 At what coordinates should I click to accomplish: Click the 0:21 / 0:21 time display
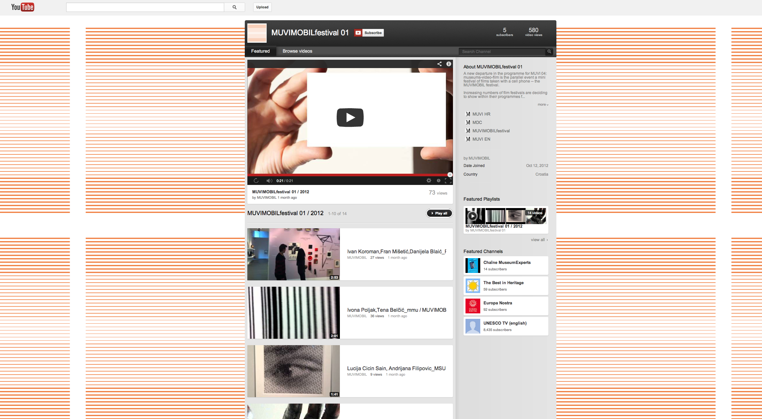[285, 181]
